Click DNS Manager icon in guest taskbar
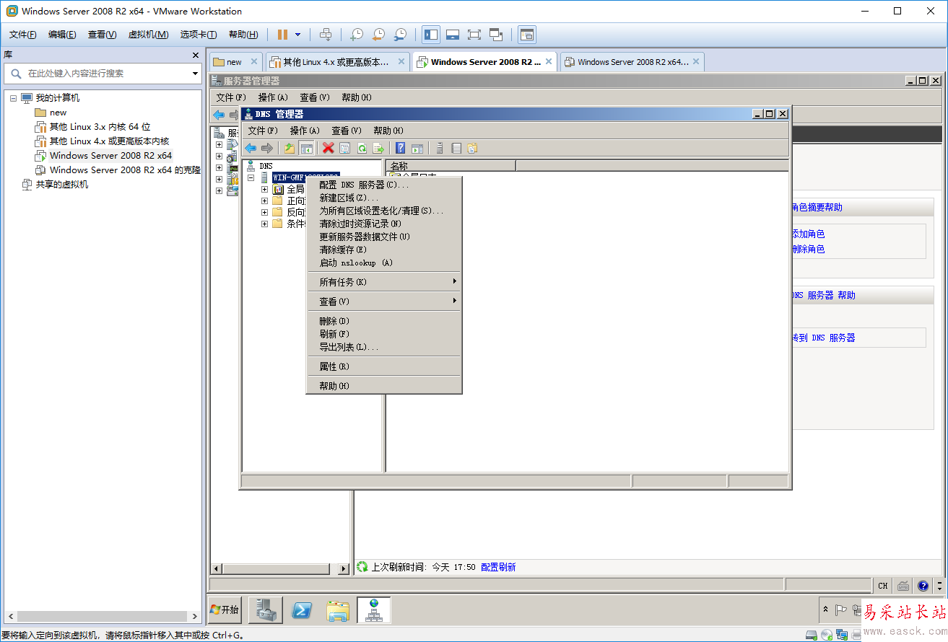 (374, 610)
